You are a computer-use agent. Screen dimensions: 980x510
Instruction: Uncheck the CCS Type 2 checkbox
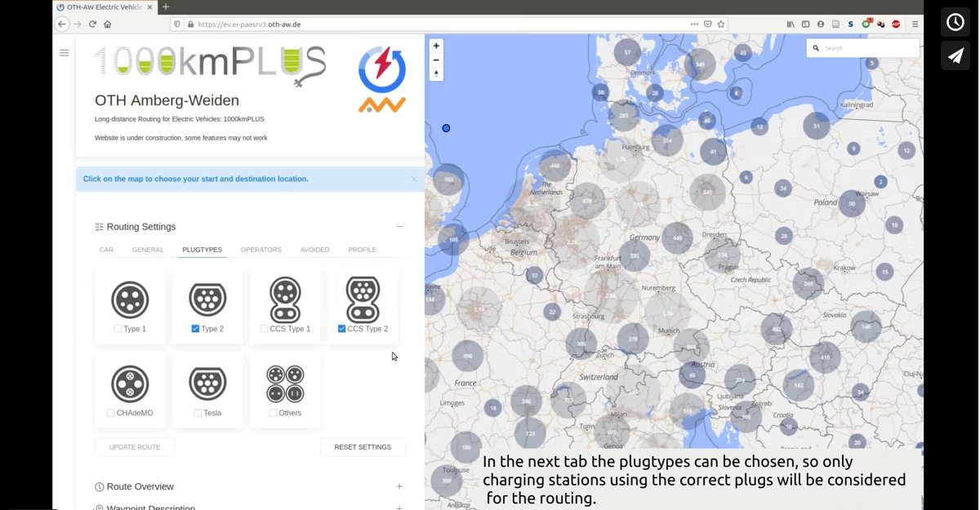pyautogui.click(x=341, y=329)
